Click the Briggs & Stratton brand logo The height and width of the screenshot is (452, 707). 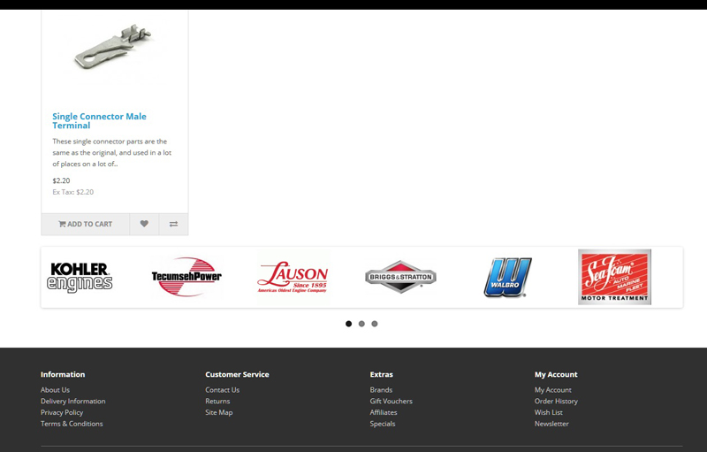click(x=400, y=277)
